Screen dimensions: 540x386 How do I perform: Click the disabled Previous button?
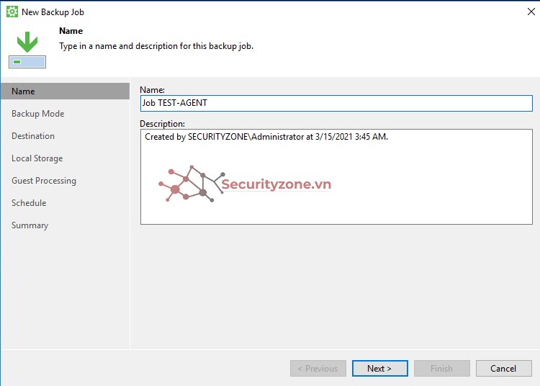pos(318,369)
